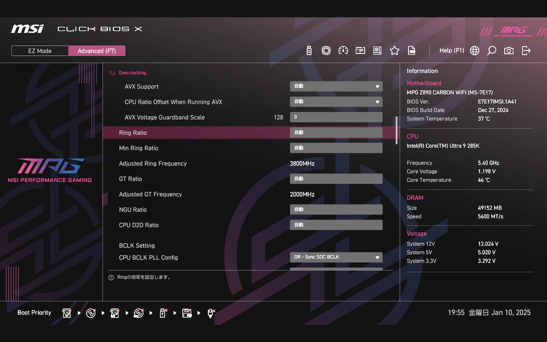Expand the AVX Support dropdown

click(x=336, y=86)
